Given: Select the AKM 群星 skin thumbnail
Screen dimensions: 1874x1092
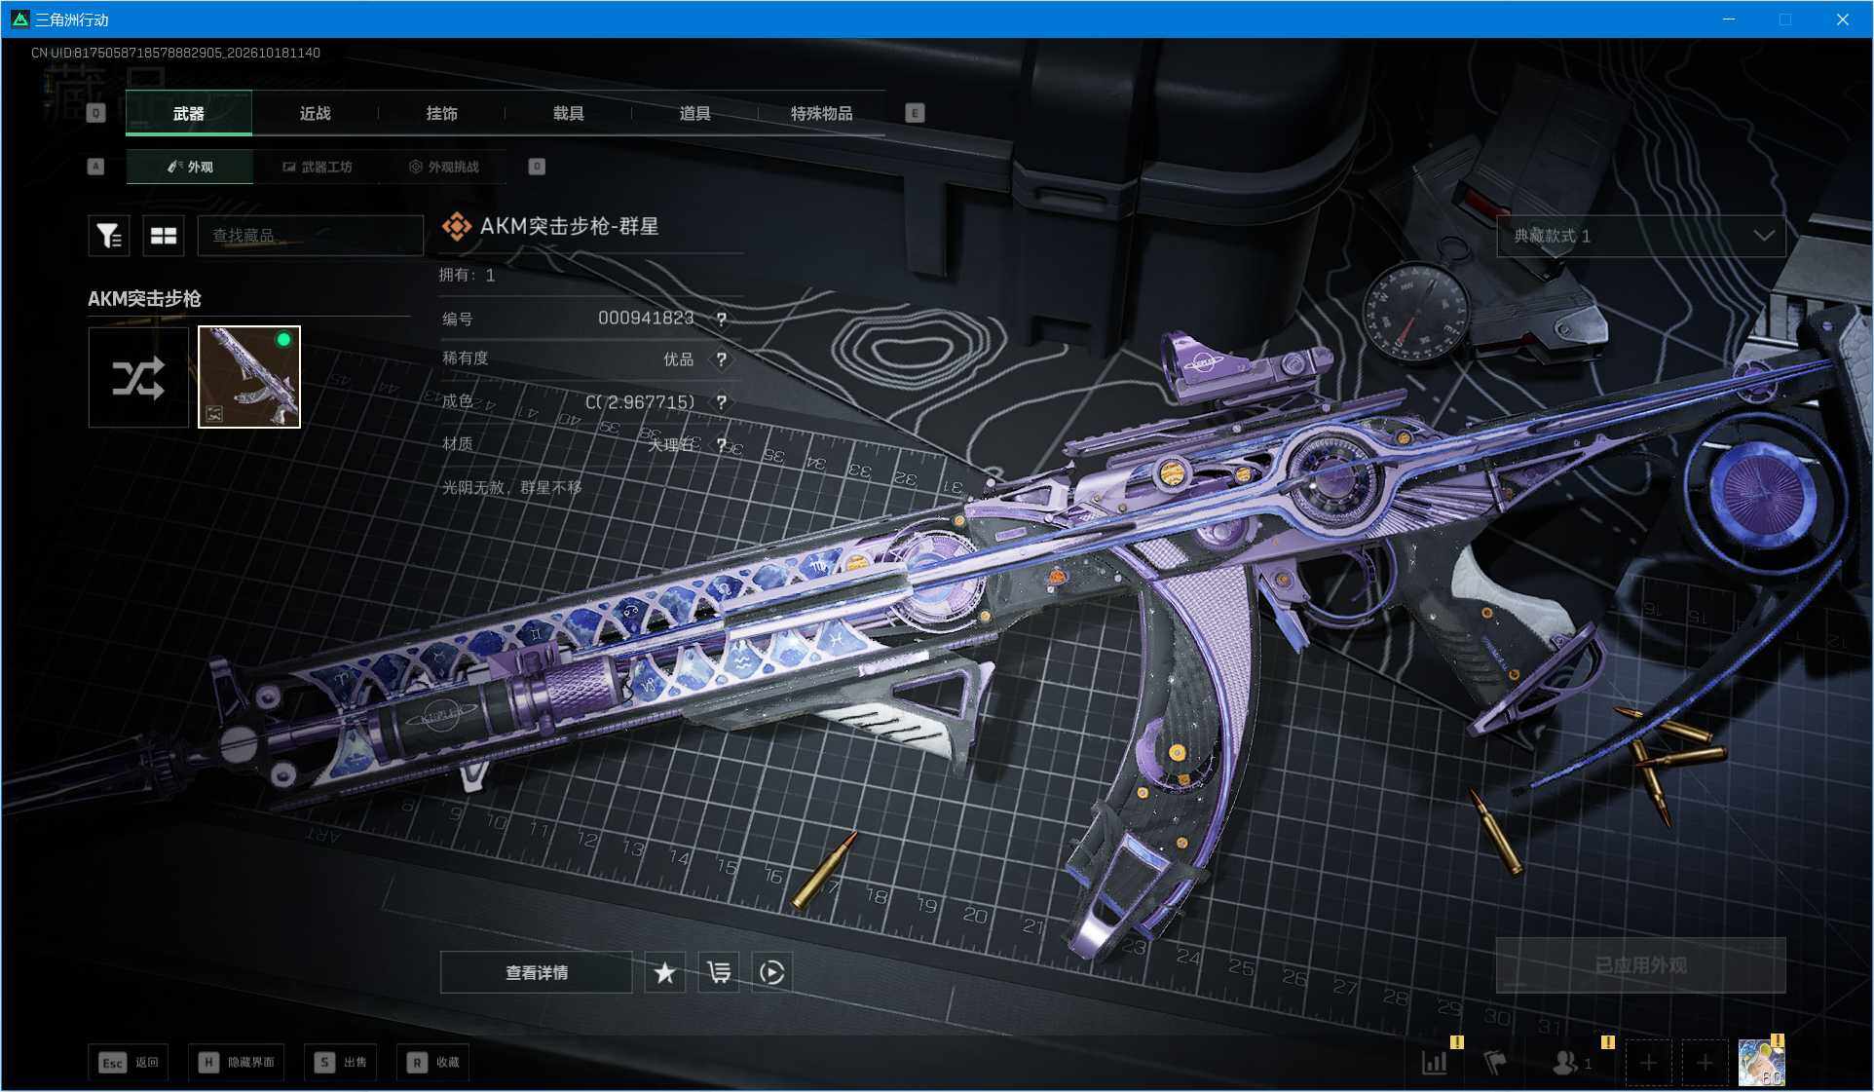Looking at the screenshot, I should coord(249,377).
